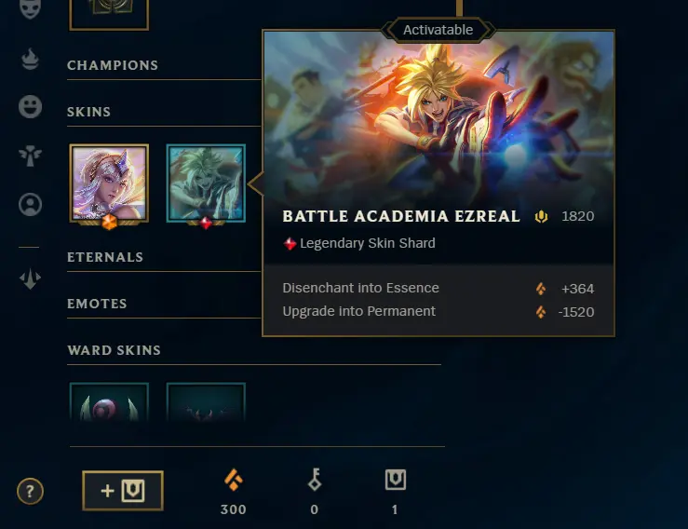
Task: Select Disenchant into Essence option
Action: (x=438, y=289)
